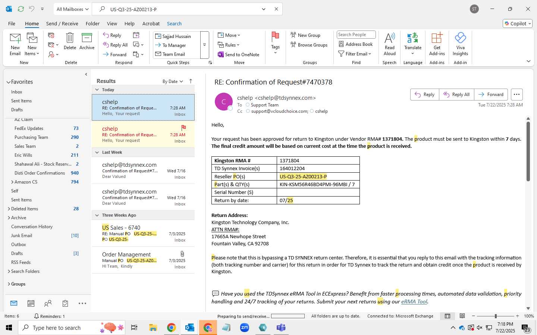
Task: Start Read Aloud speech
Action: click(389, 44)
